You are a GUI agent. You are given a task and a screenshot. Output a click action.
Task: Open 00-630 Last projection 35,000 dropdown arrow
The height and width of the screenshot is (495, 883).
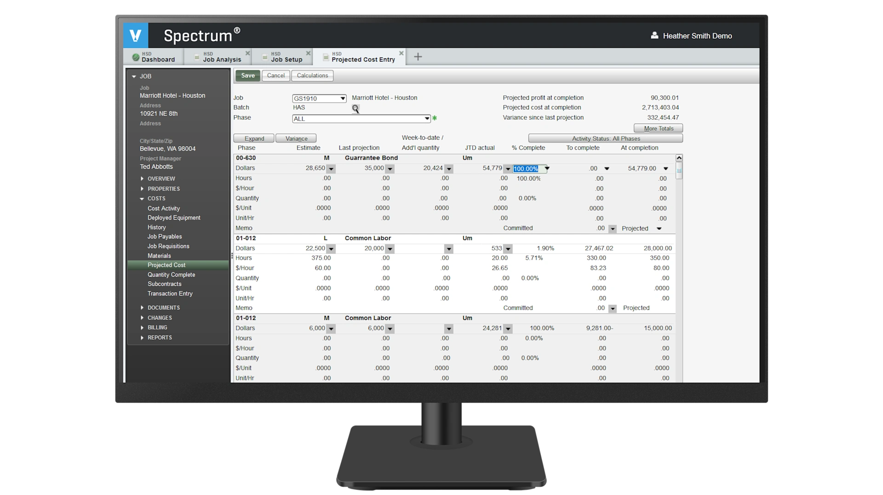tap(390, 169)
